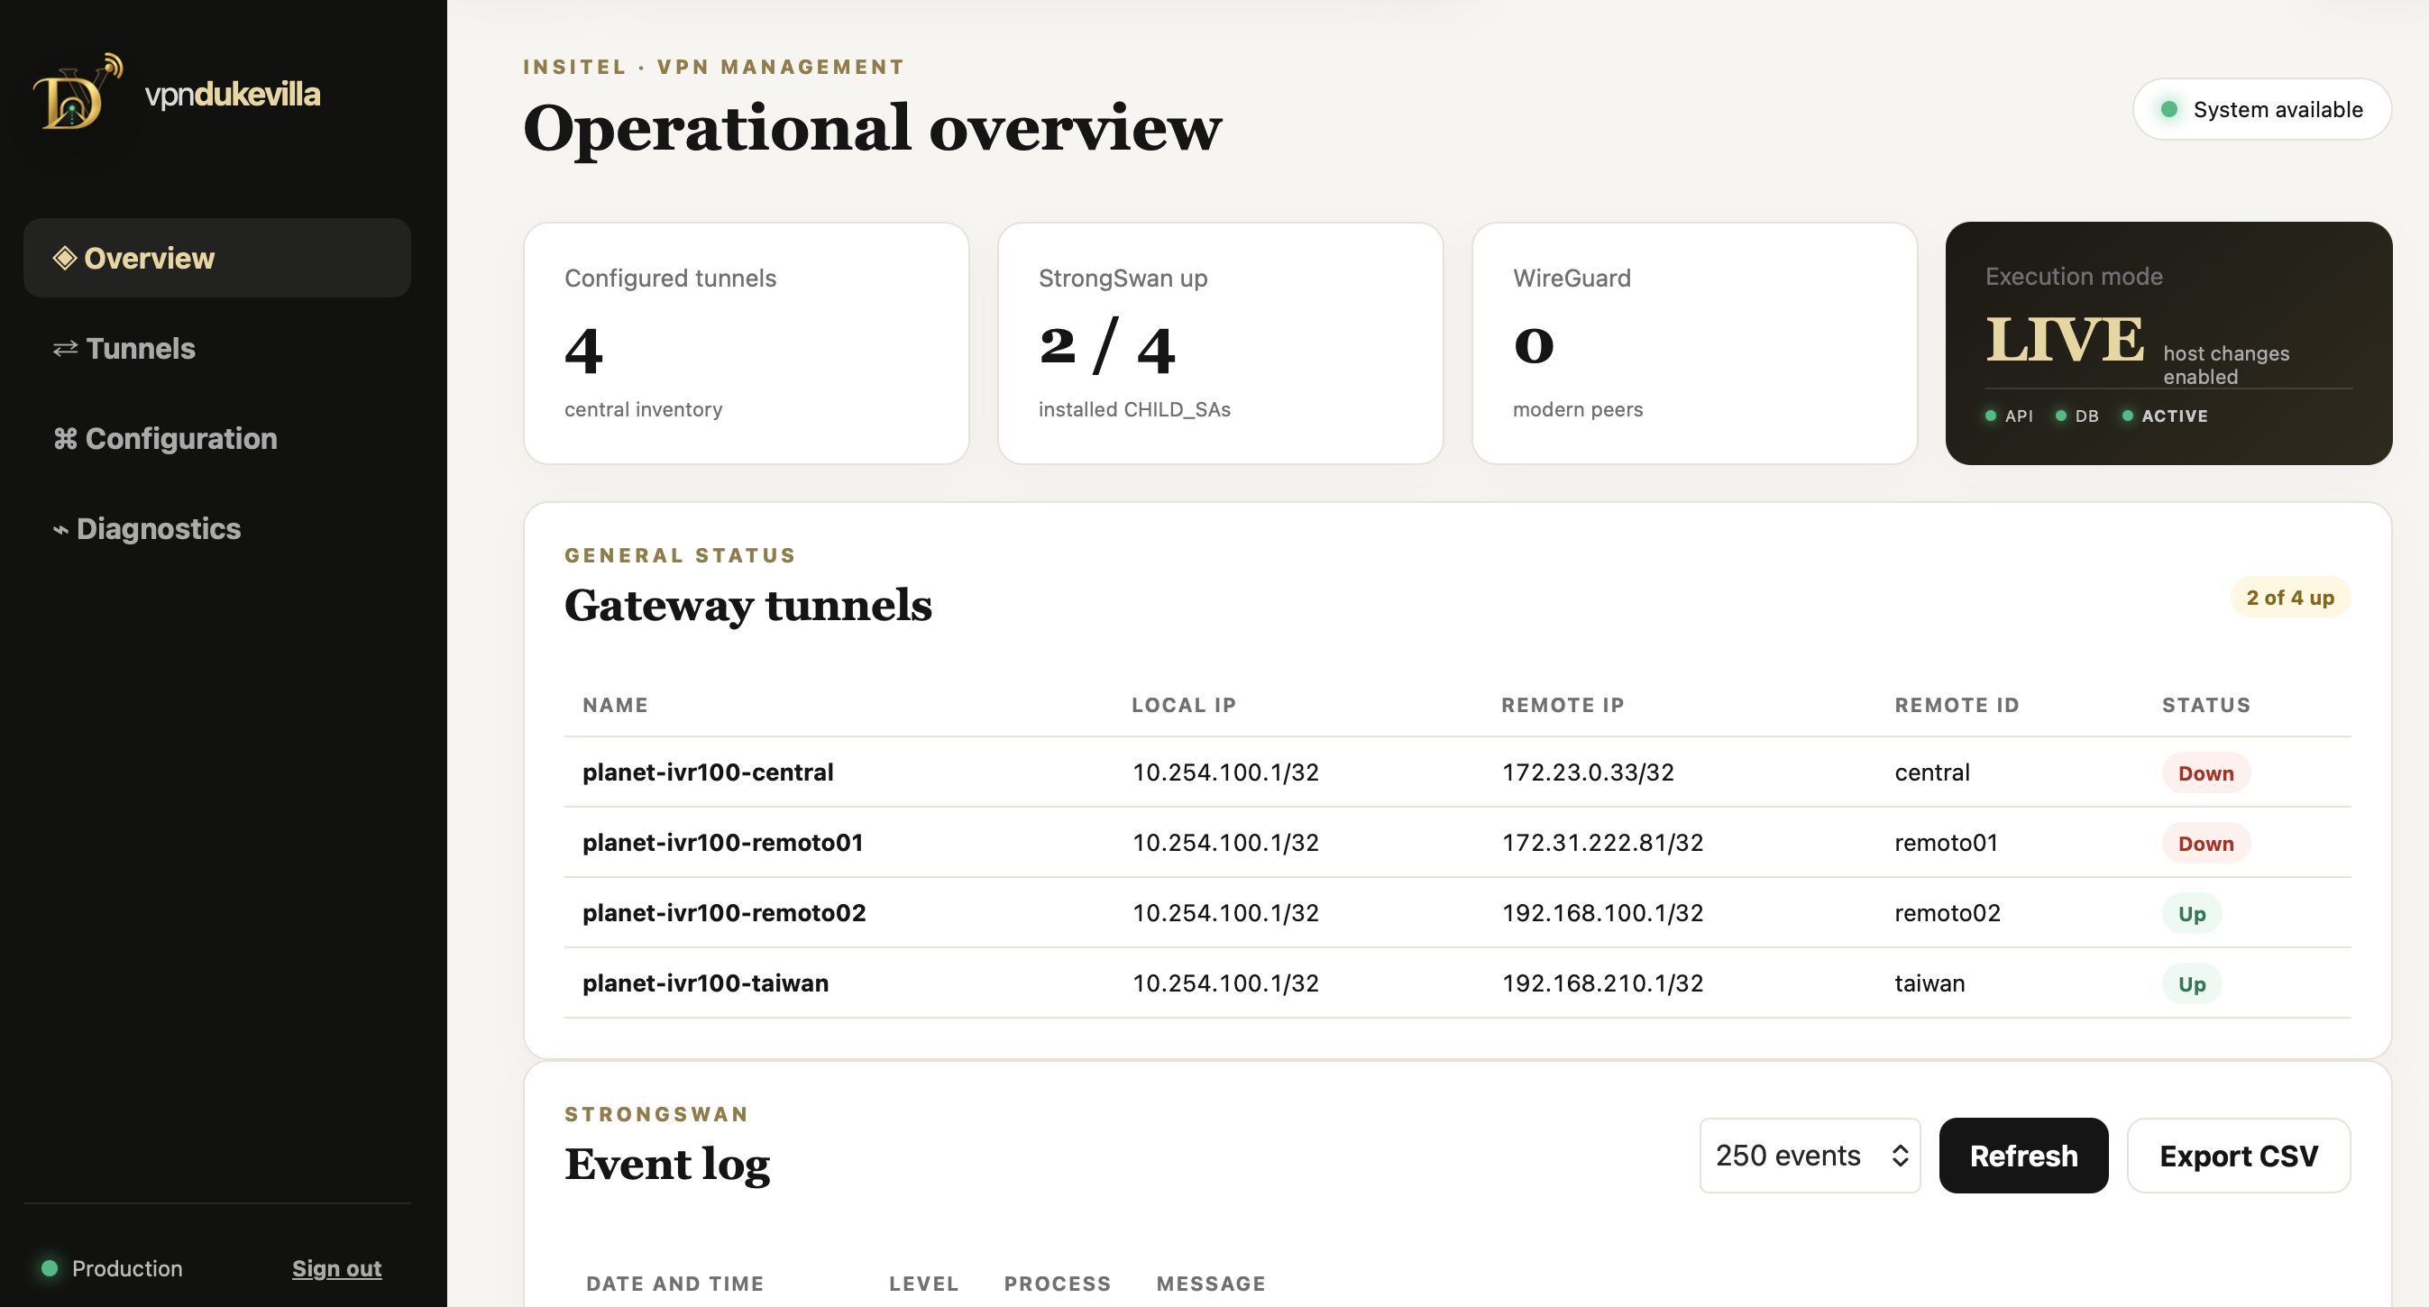Click the vpndukevilla logo icon
The height and width of the screenshot is (1307, 2429).
[78, 93]
